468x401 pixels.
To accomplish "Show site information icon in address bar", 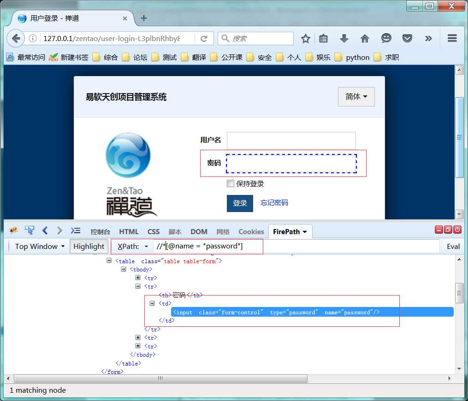I will pyautogui.click(x=33, y=39).
